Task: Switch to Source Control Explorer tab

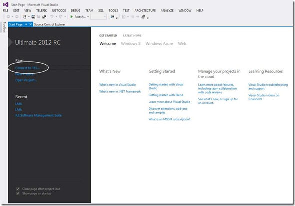Action: [50, 24]
